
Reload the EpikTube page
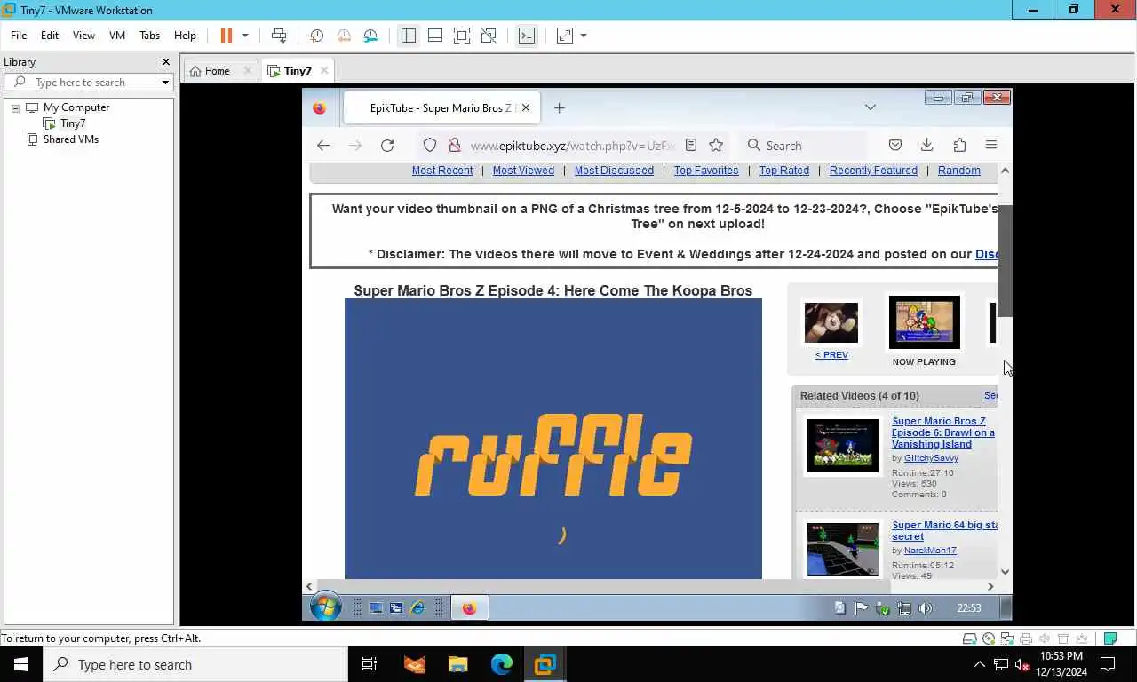click(387, 146)
